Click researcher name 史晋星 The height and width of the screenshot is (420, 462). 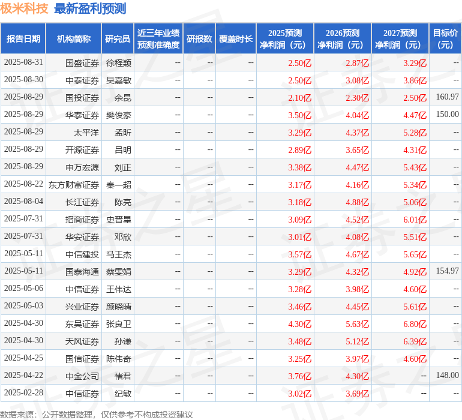click(119, 220)
